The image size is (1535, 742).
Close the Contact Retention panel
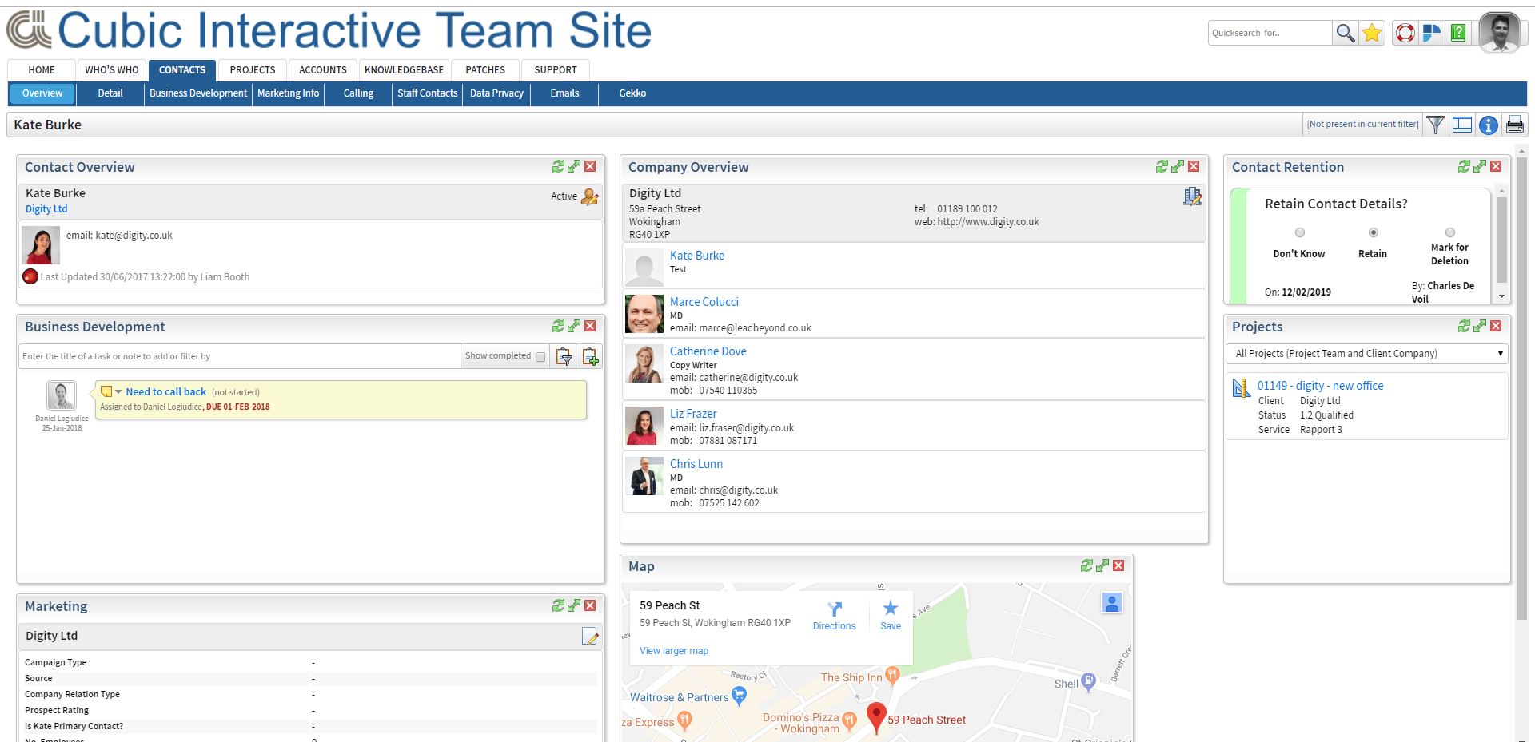tap(1496, 166)
